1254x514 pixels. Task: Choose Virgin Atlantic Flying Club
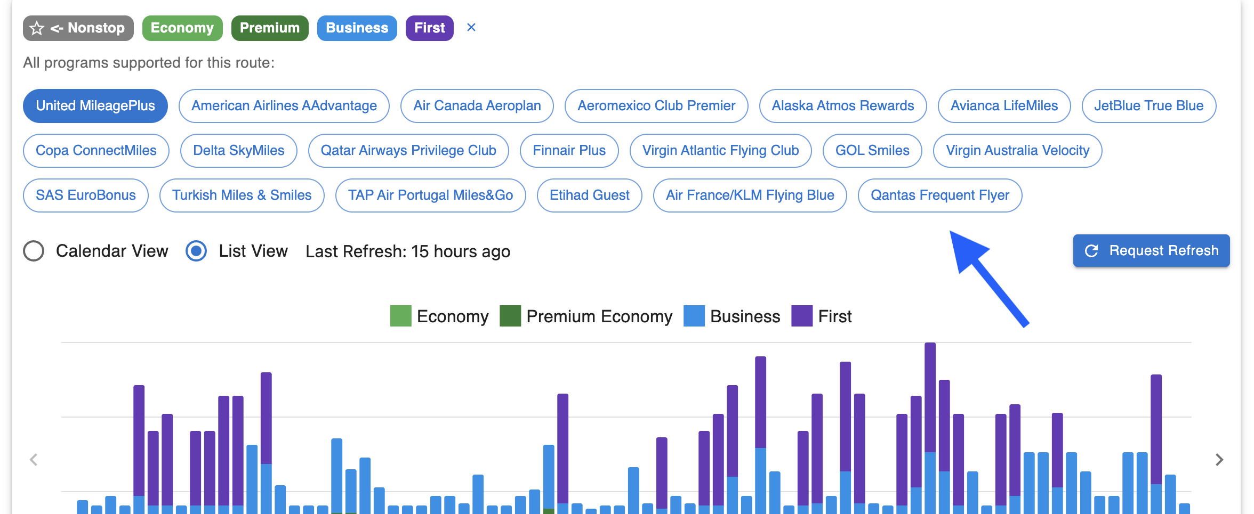click(x=721, y=151)
